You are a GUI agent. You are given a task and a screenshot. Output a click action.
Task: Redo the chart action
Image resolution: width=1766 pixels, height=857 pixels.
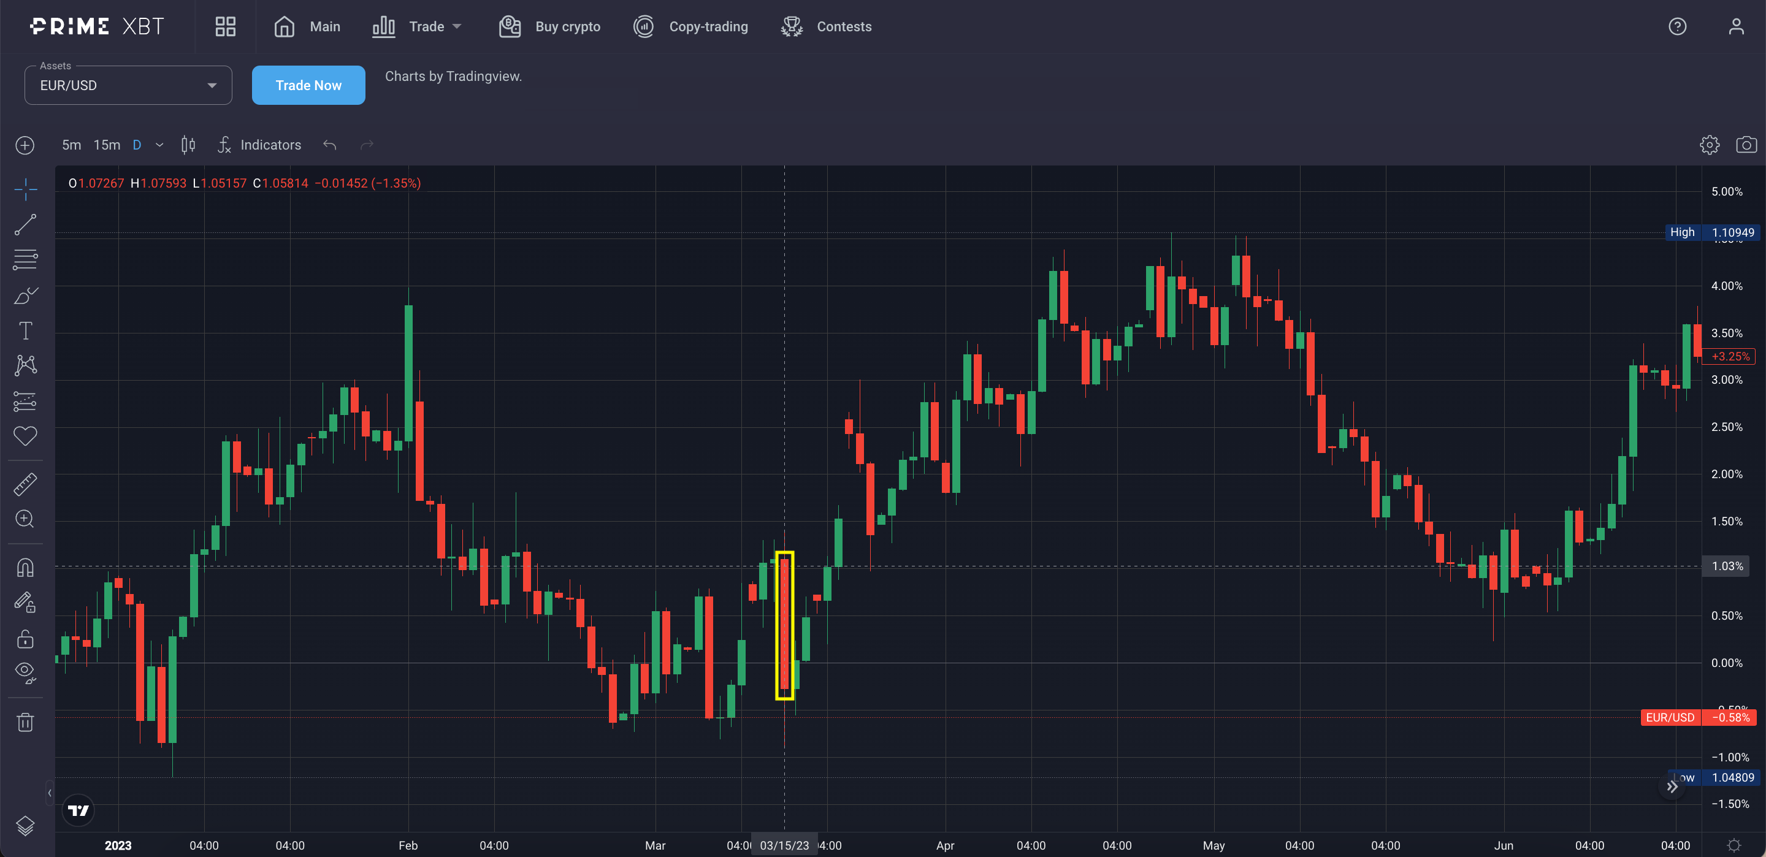tap(367, 145)
